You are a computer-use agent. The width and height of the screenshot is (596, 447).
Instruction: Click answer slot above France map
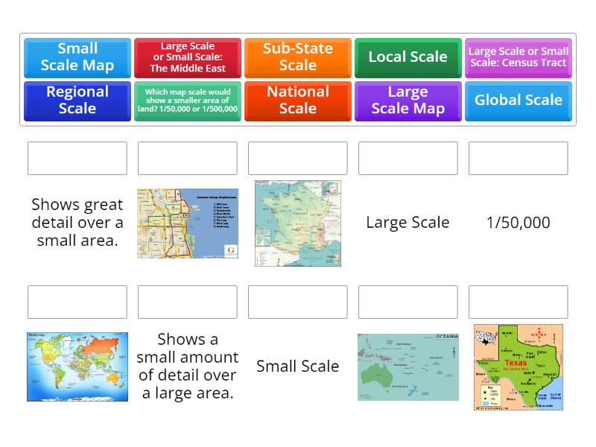297,158
